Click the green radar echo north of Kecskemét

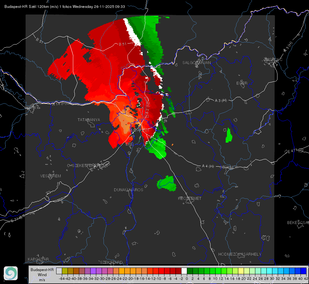pos(167,184)
